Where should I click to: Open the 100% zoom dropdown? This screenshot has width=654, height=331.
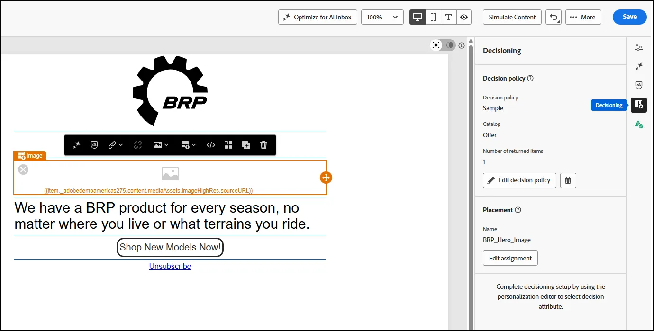[382, 17]
